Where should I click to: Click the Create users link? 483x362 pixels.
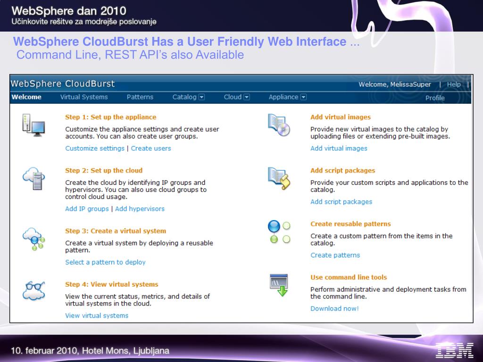click(151, 148)
